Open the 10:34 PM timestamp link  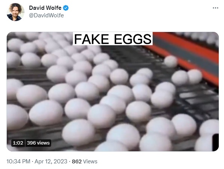point(18,161)
